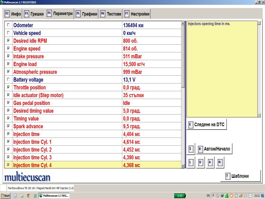Enable the Odometer parameter checkbox
The width and height of the screenshot is (265, 199).
9,25
